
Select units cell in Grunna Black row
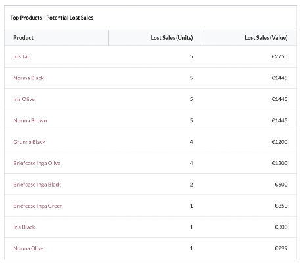click(191, 142)
